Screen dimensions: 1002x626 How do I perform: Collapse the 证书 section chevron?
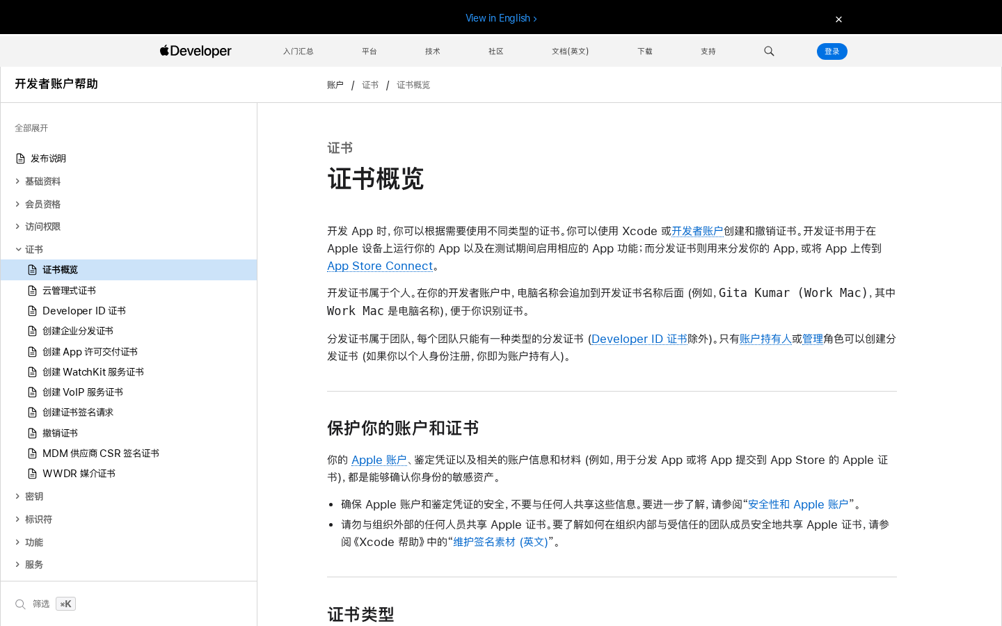coord(18,250)
